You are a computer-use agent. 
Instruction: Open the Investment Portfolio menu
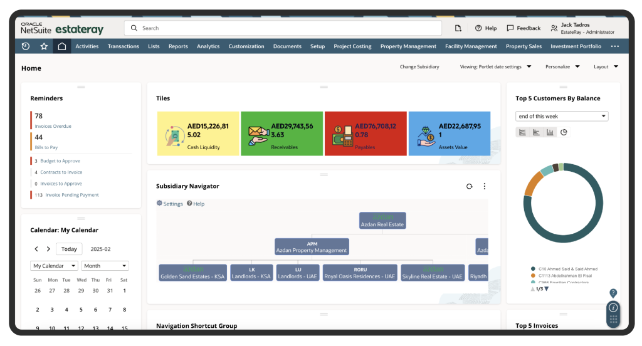point(576,46)
